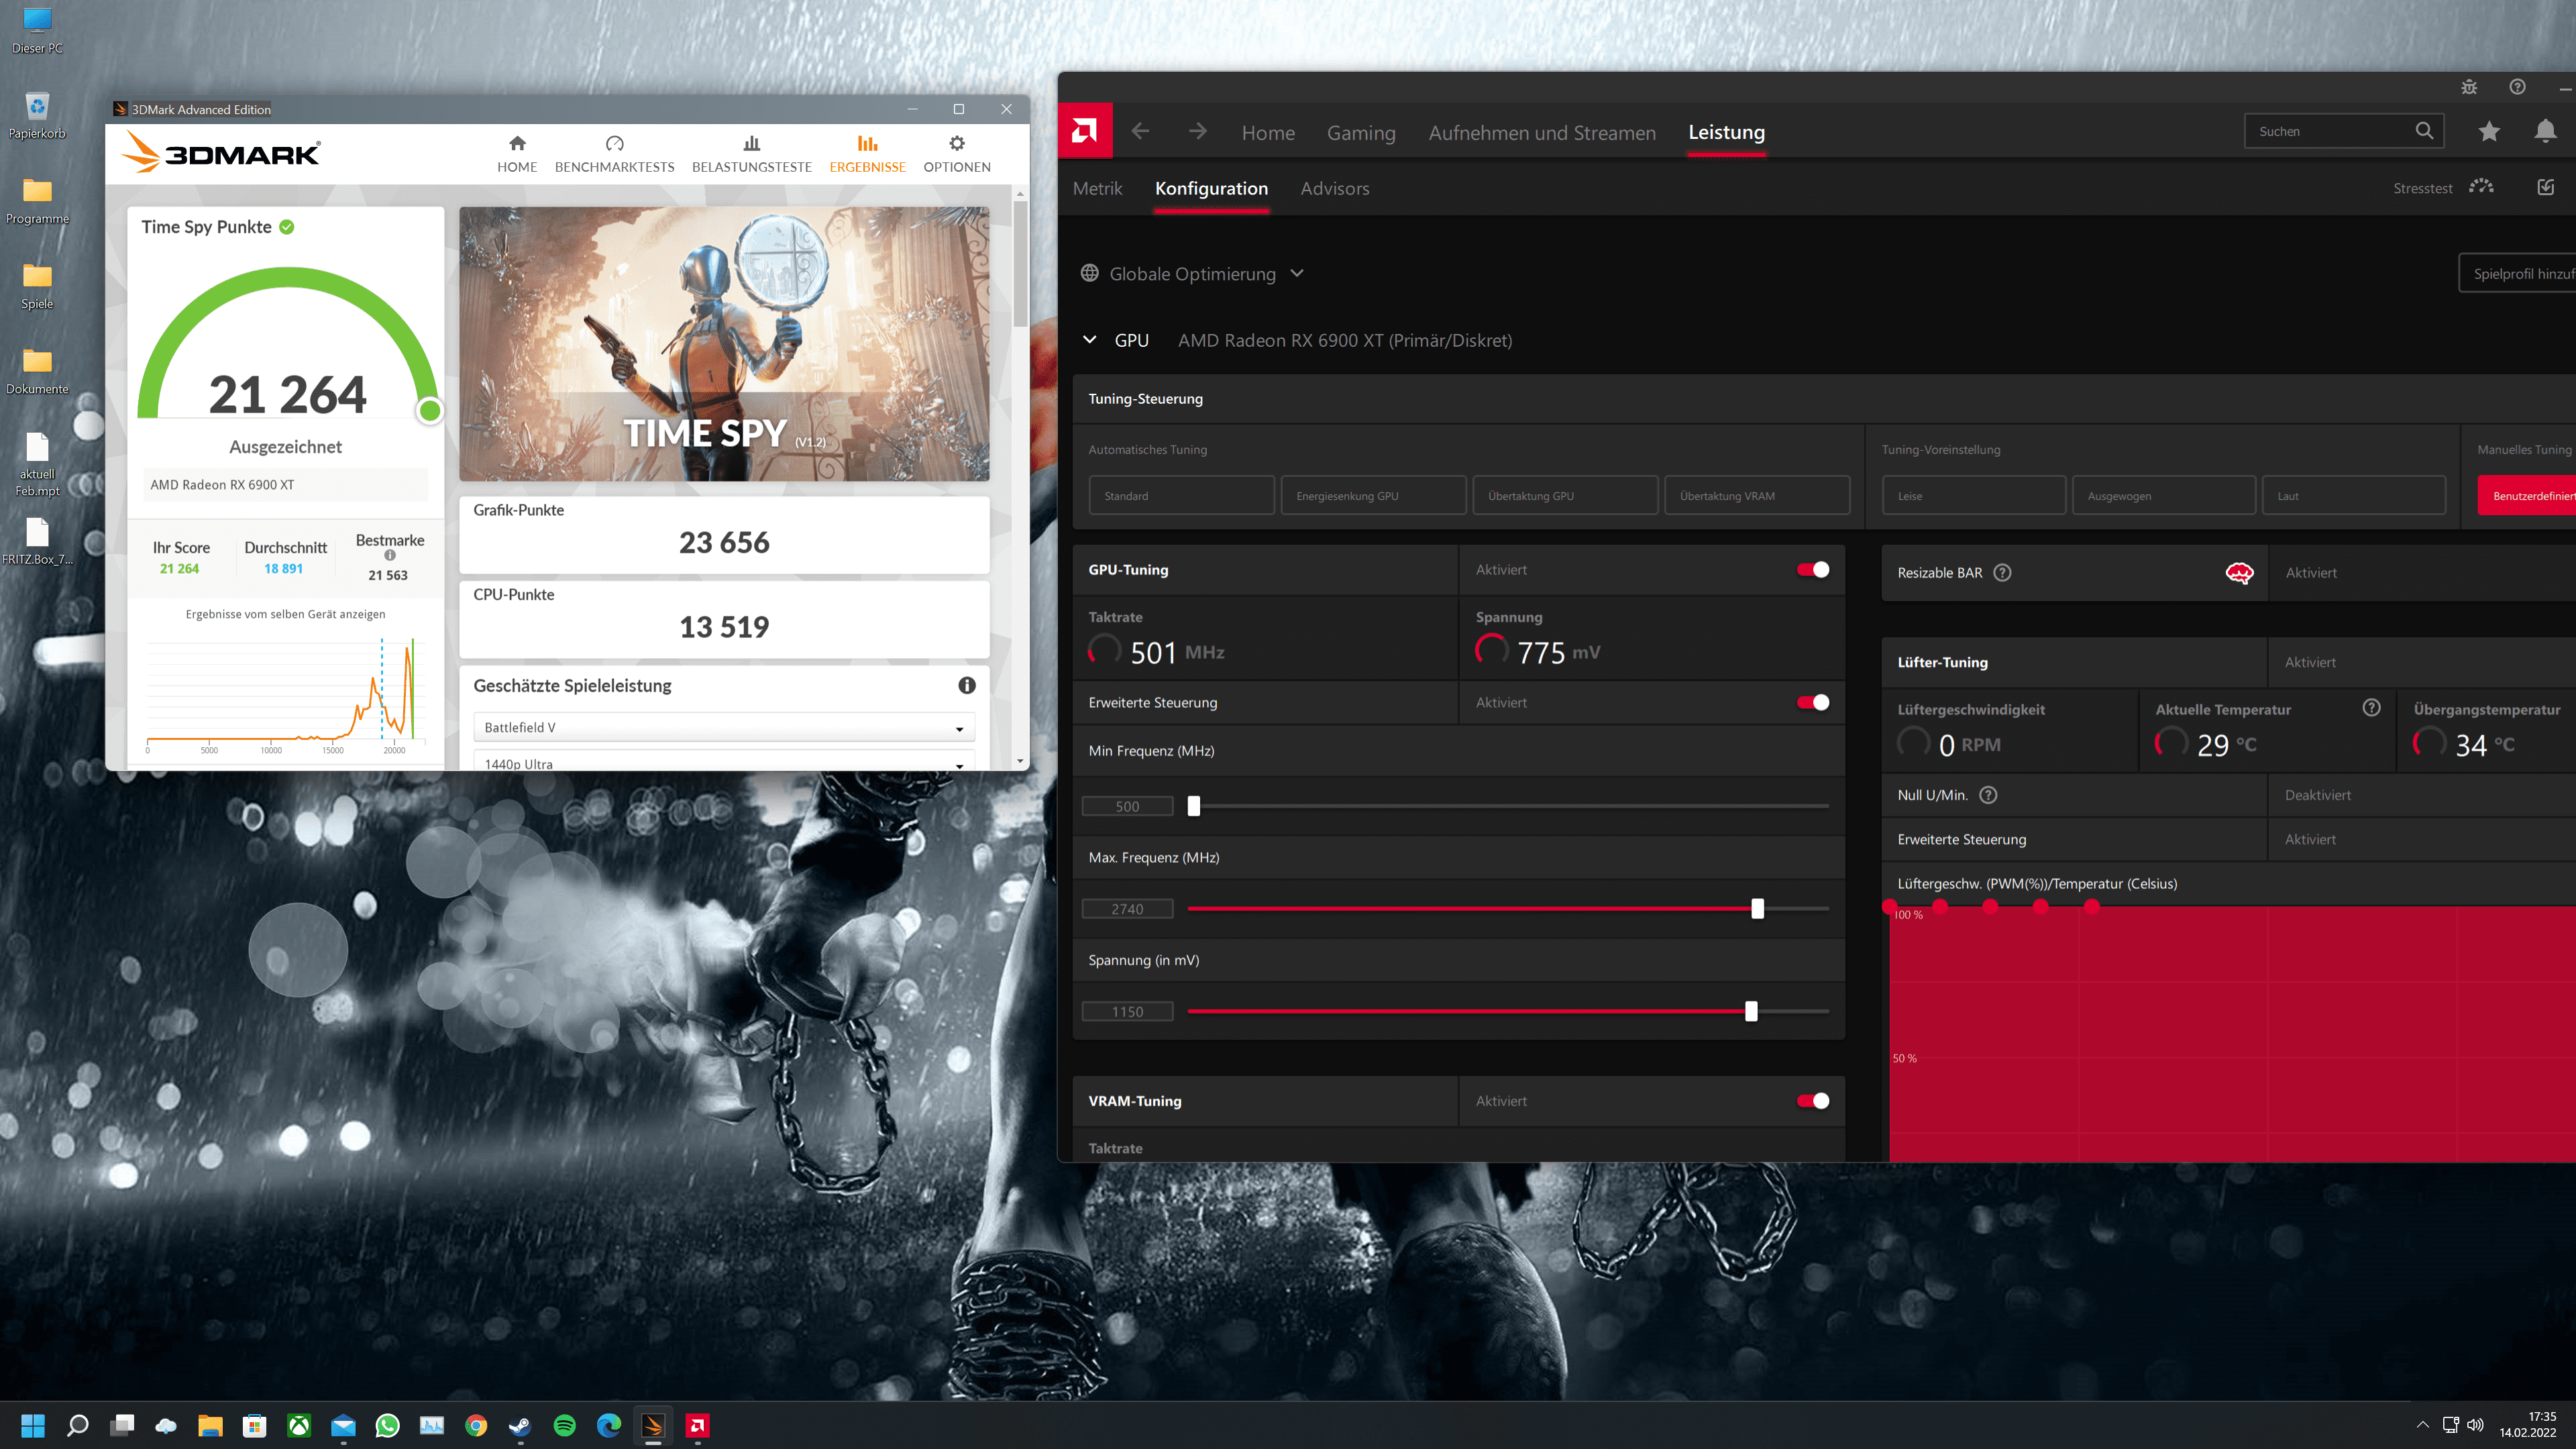Toggle the GPU-Tuning switch
Image resolution: width=2576 pixels, height=1449 pixels.
click(x=1812, y=570)
